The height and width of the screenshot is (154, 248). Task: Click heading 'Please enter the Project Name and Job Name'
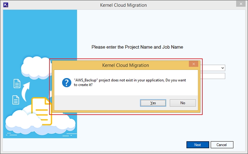[x=137, y=47]
